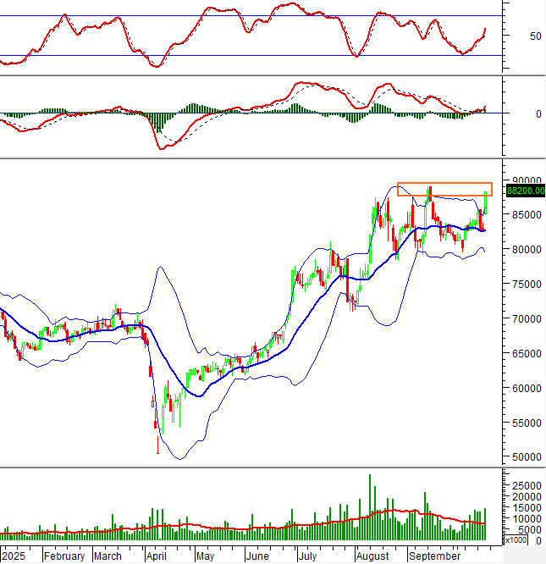This screenshot has height=564, width=546.
Task: Click the upper blue overbought line
Action: [x=254, y=16]
